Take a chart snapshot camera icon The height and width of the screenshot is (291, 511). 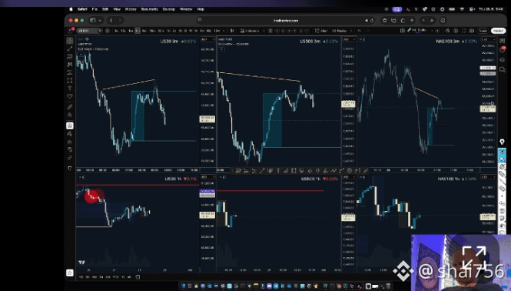click(471, 30)
